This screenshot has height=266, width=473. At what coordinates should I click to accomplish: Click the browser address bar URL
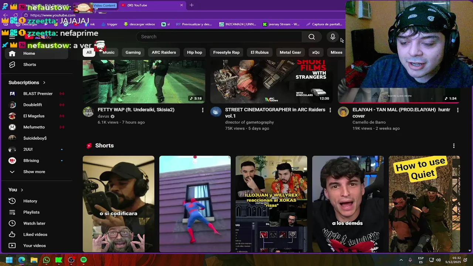point(53,15)
